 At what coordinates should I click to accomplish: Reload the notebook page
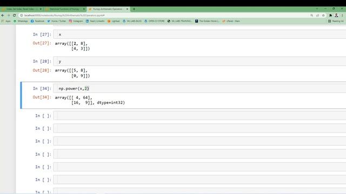point(14,15)
